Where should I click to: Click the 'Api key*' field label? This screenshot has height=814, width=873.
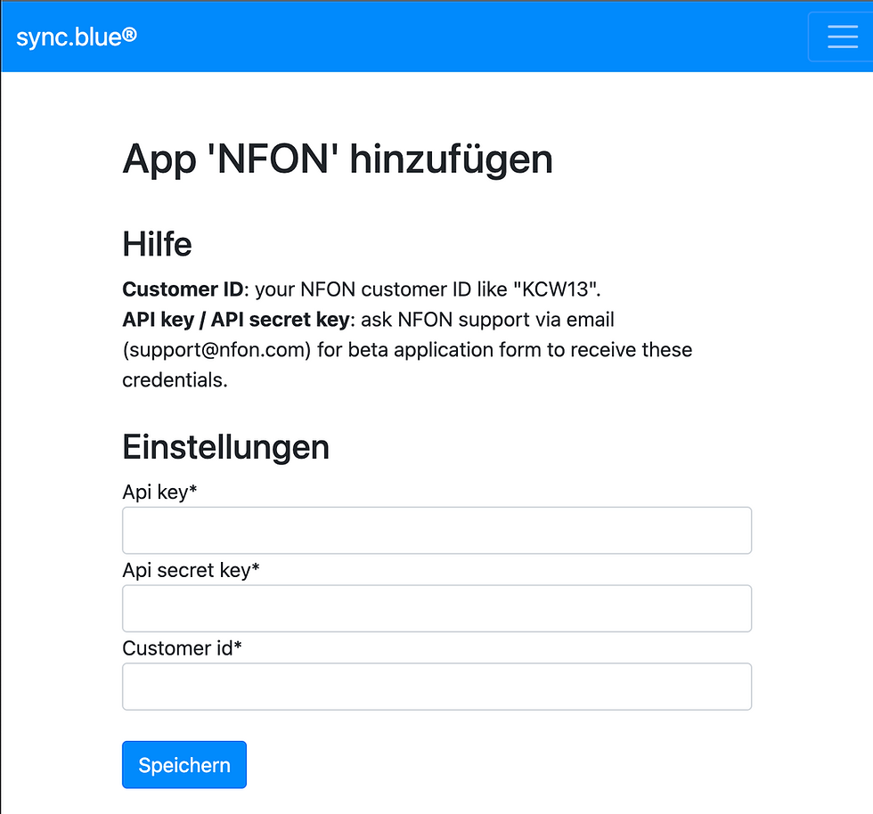tap(159, 492)
